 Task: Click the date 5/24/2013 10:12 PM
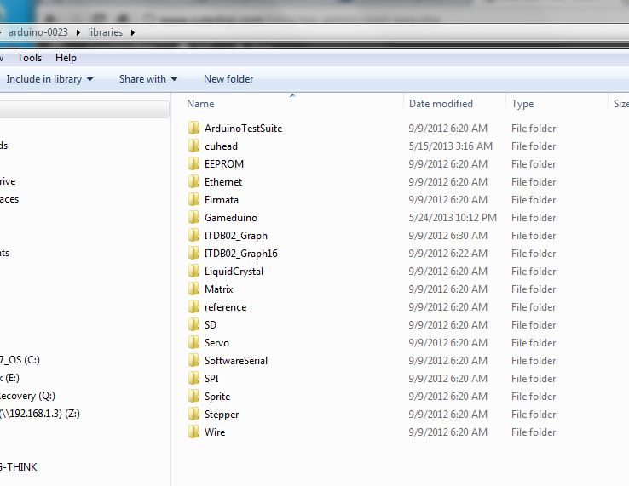click(x=453, y=218)
